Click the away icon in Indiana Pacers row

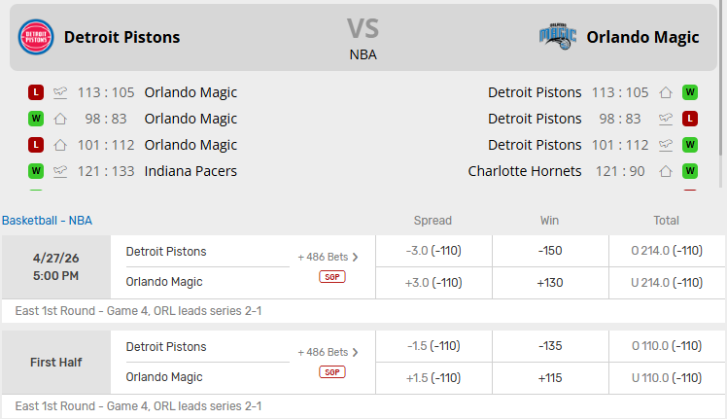tap(60, 171)
